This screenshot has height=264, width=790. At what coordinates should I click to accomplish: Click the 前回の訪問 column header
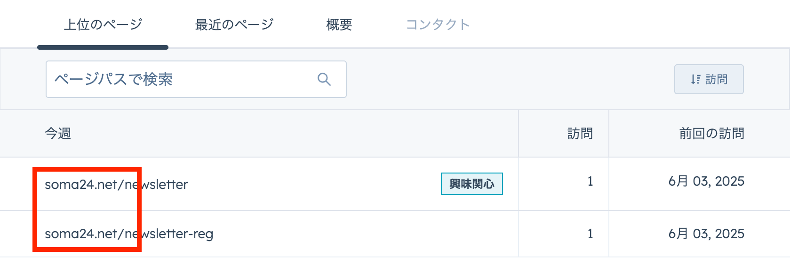click(711, 134)
